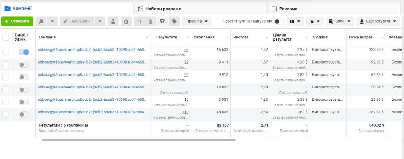Open the 'Звіти' dropdown menu

click(x=339, y=21)
